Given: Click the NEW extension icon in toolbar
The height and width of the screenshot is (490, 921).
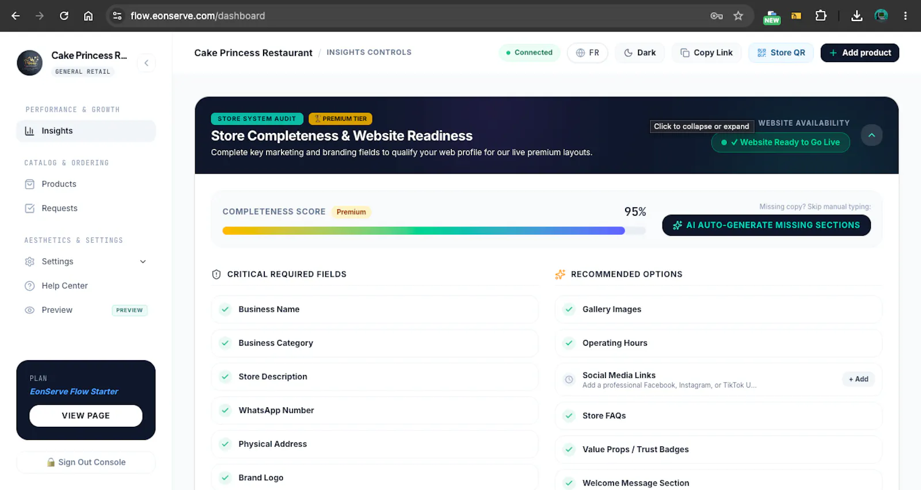Looking at the screenshot, I should click(771, 17).
